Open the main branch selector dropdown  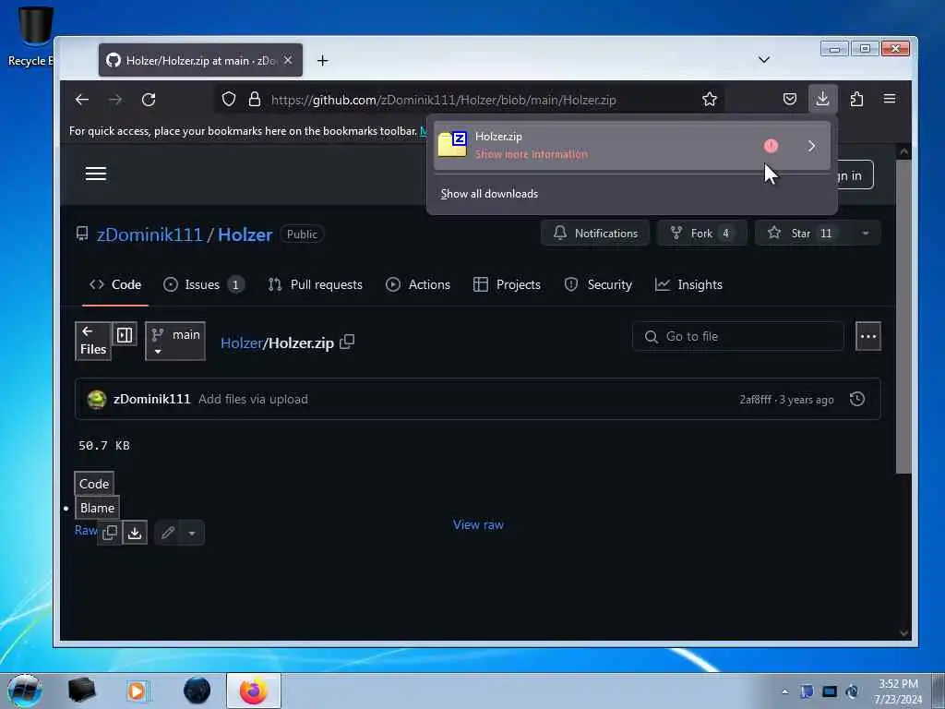coord(175,341)
